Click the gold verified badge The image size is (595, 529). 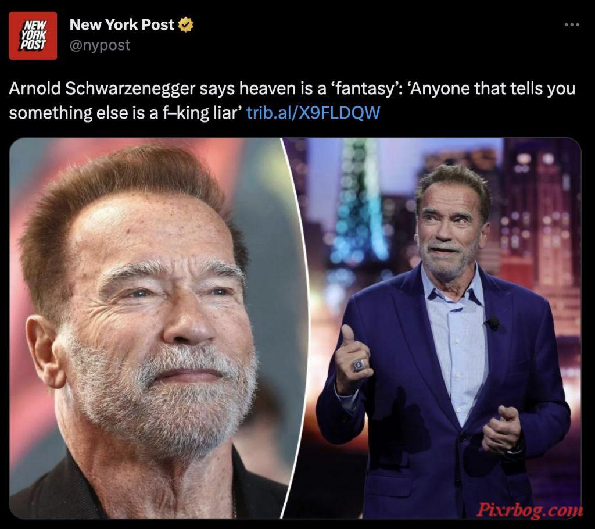[x=185, y=25]
